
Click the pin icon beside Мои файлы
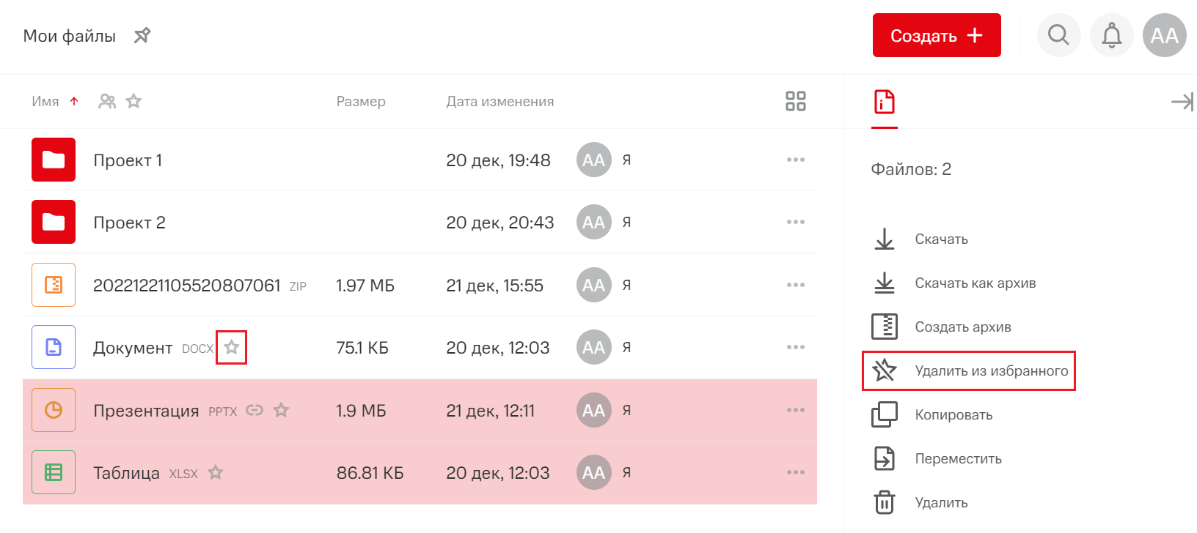coord(142,35)
